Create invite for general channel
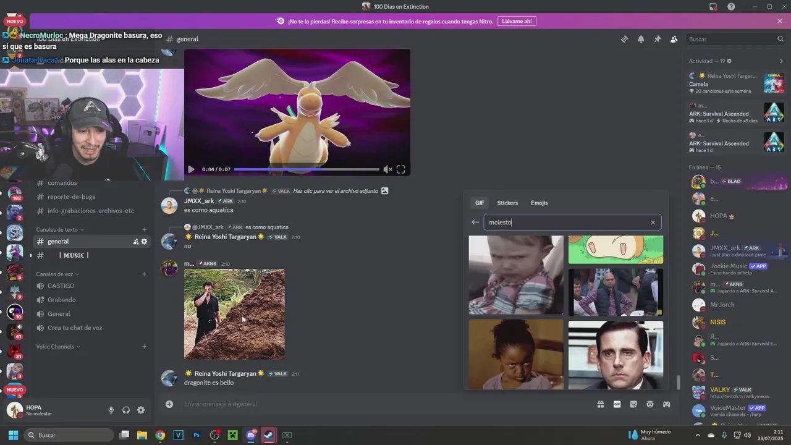 click(x=136, y=242)
